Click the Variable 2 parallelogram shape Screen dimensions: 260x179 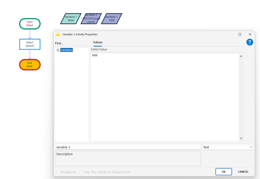[x=91, y=19]
